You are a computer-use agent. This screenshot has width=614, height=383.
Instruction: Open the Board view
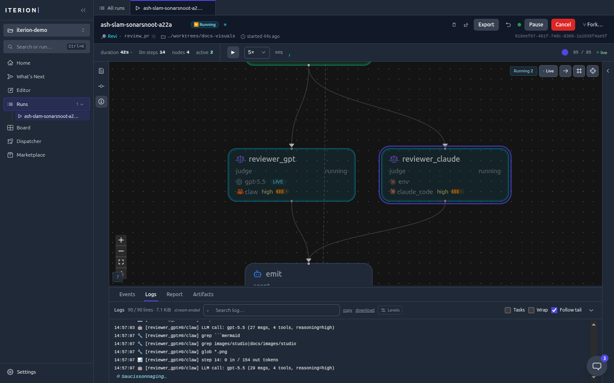point(47,128)
